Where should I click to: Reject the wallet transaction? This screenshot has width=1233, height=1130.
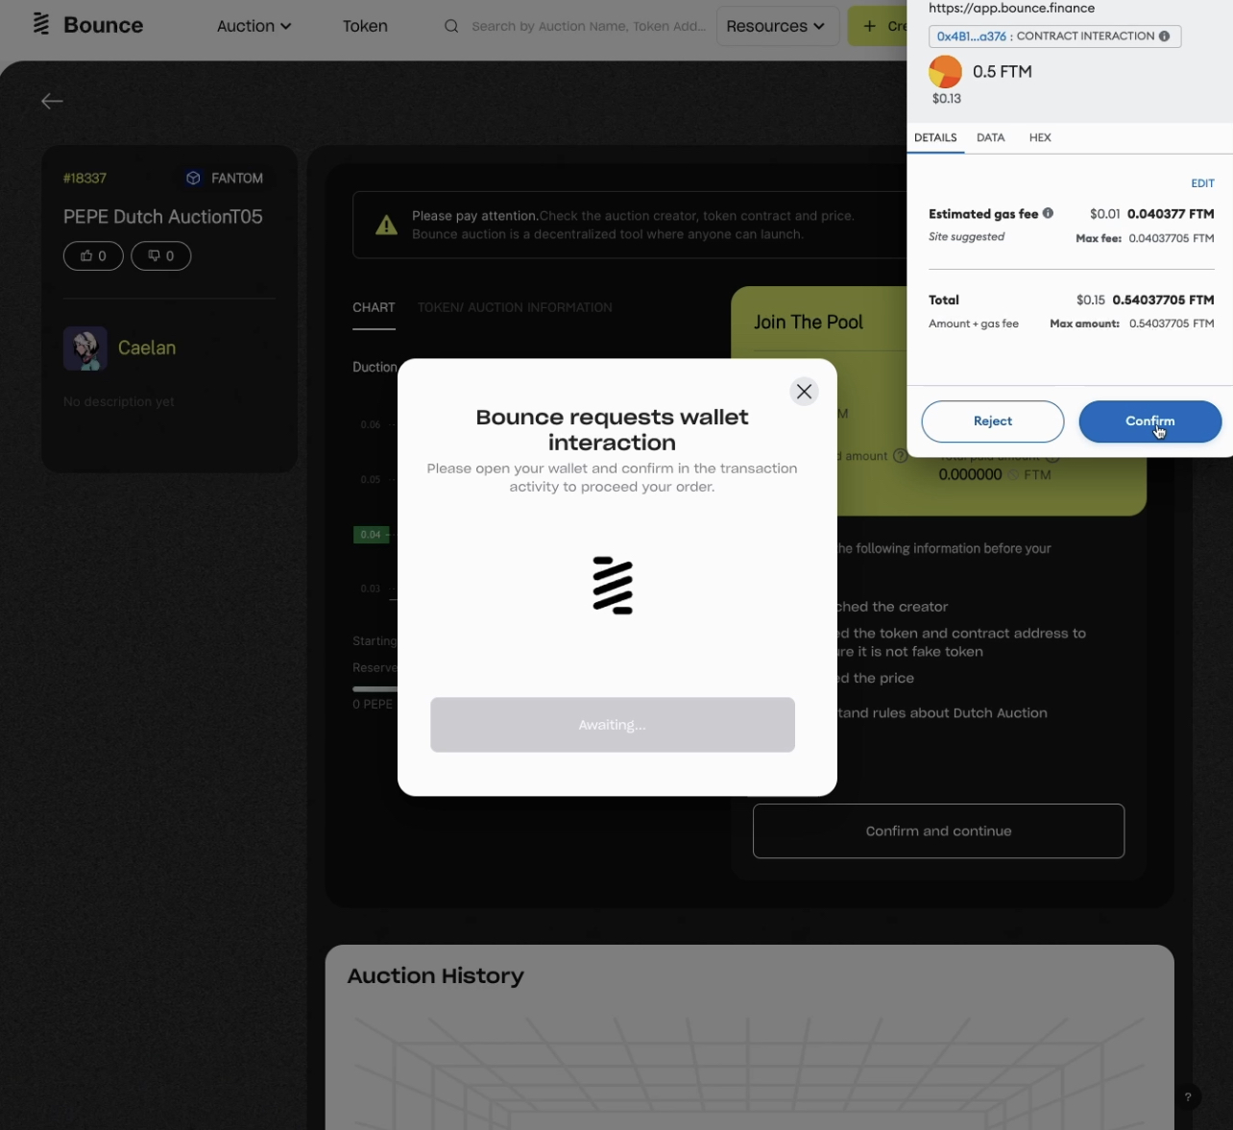tap(992, 421)
